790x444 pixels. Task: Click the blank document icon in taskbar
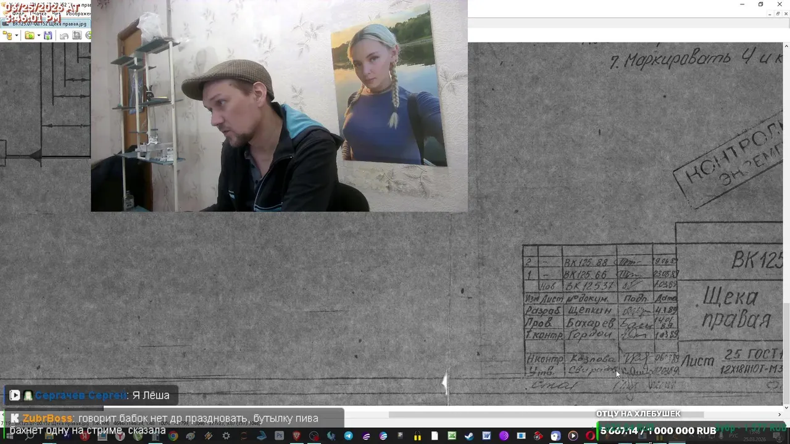click(434, 436)
